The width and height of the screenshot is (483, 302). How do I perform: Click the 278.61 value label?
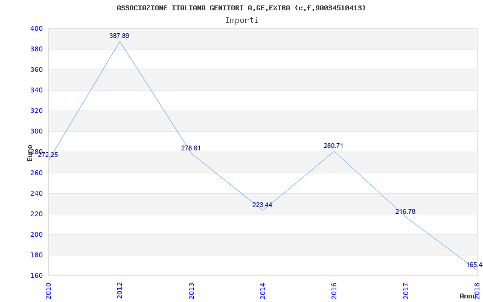coord(191,148)
